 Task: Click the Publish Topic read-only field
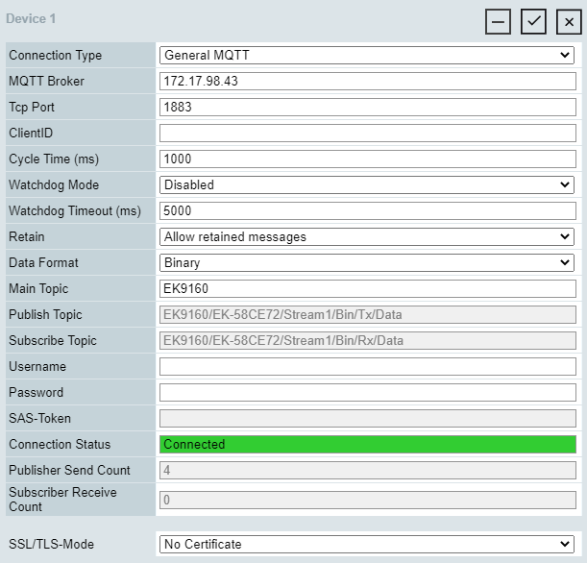[367, 314]
